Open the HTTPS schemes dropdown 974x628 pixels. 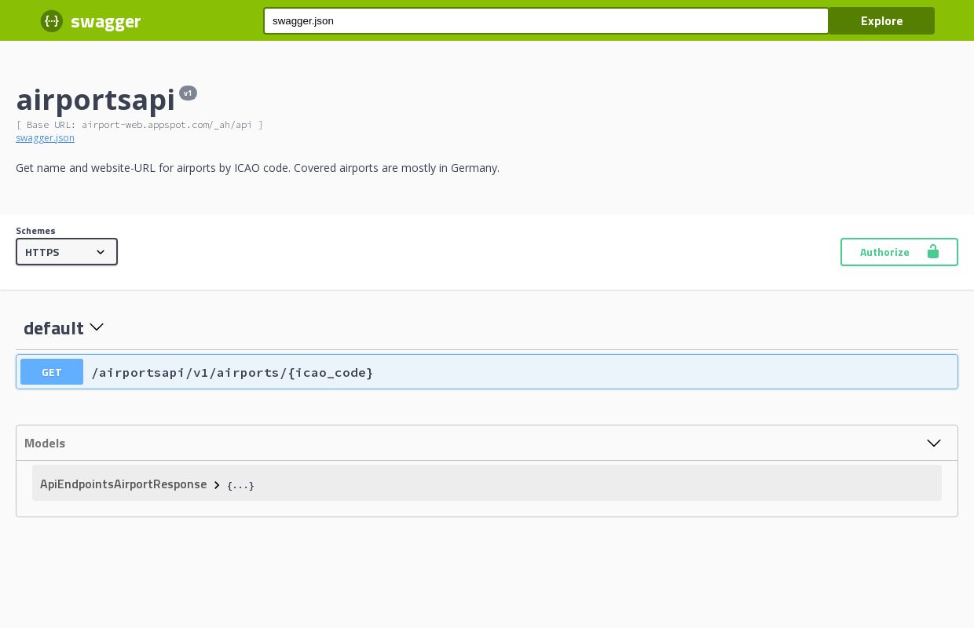point(67,252)
